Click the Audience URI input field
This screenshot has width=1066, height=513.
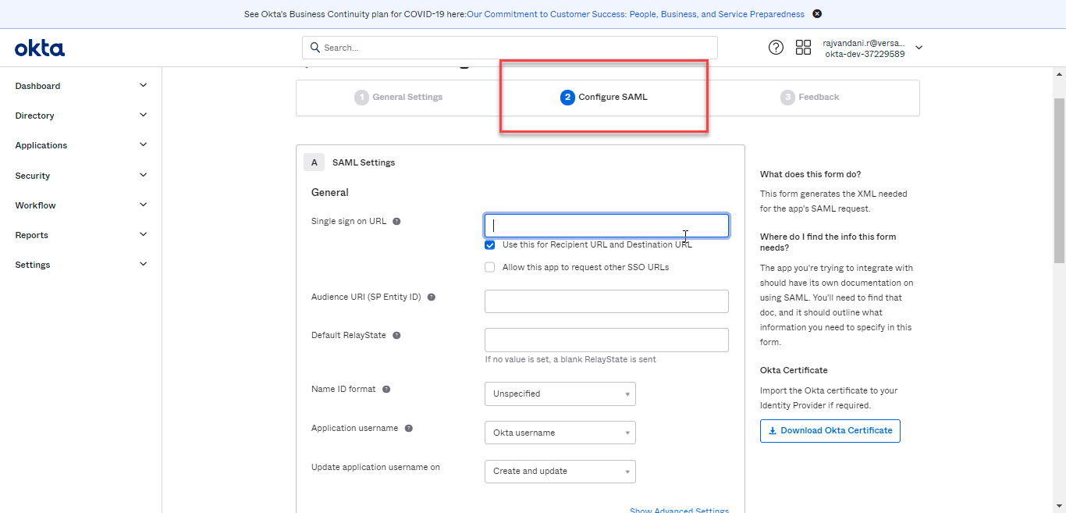point(606,301)
